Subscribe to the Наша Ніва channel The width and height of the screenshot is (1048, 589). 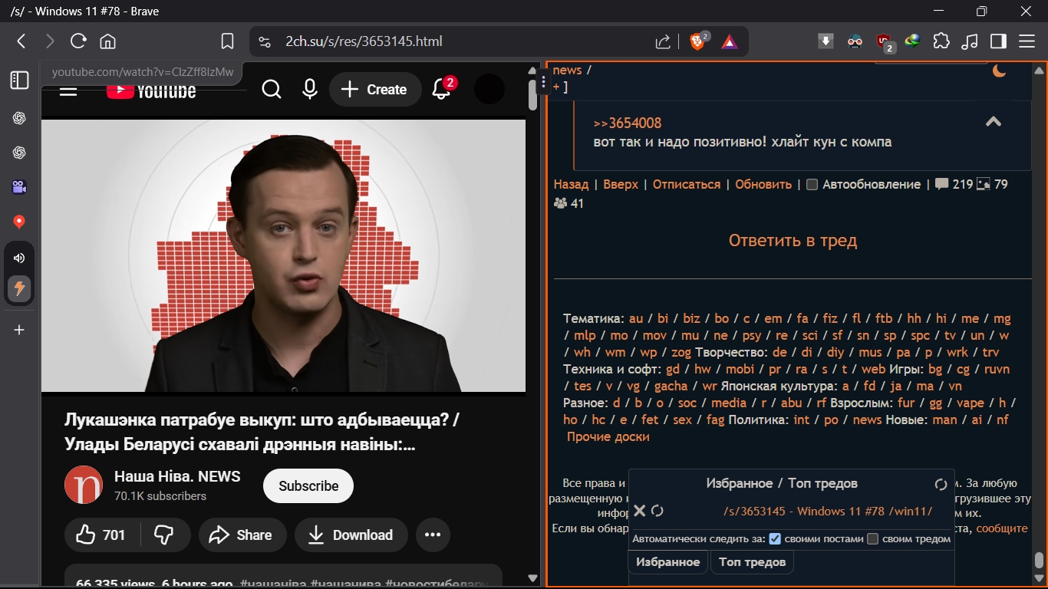tap(308, 485)
